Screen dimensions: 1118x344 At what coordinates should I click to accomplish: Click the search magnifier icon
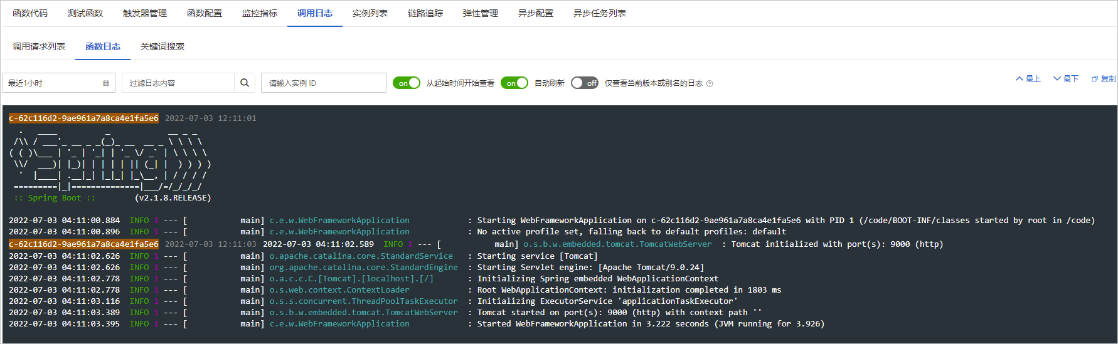(x=245, y=83)
